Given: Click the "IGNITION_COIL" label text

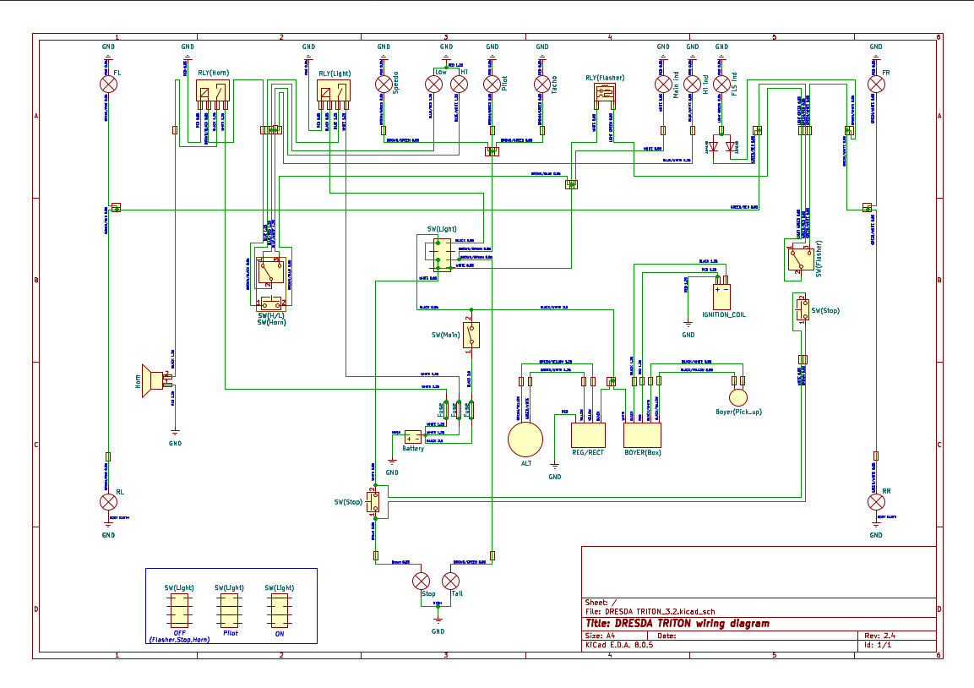Looking at the screenshot, I should [x=724, y=314].
